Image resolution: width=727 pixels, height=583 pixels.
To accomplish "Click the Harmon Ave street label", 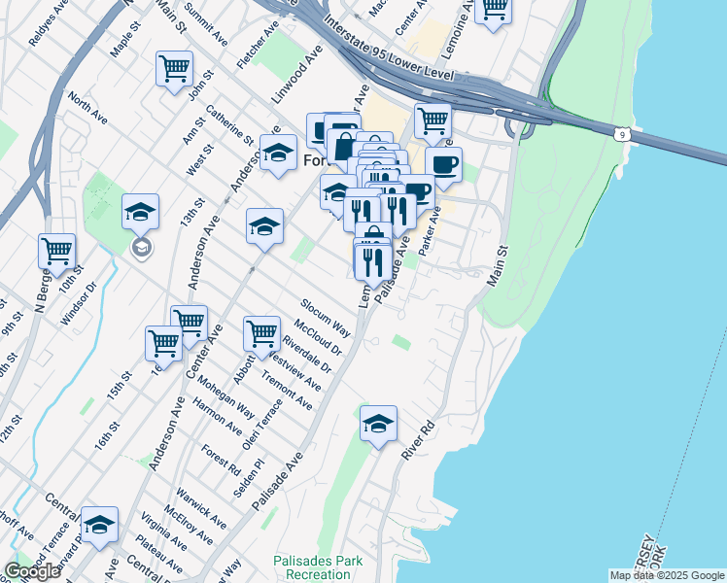I will (x=218, y=417).
